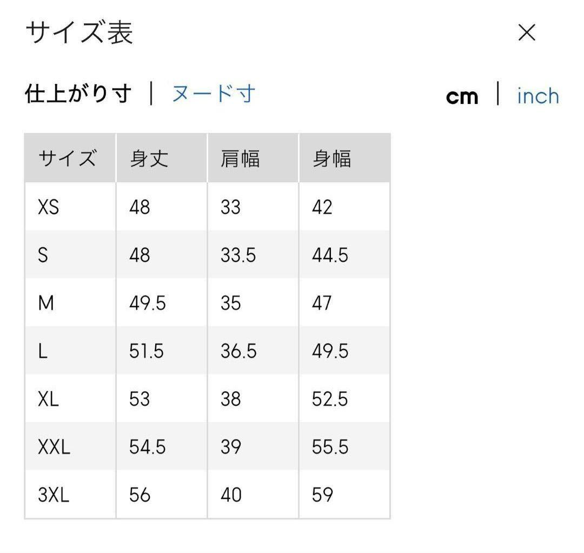Viewport: 584px width, 553px height.
Task: Click the 44.5 body width cell
Action: 330,255
